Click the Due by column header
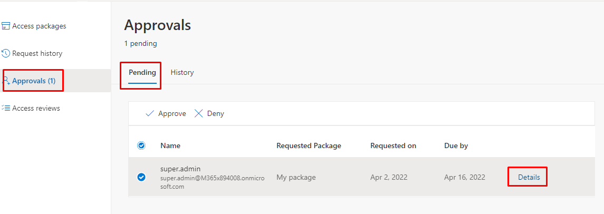Viewport: 604px width, 214px height. click(456, 145)
